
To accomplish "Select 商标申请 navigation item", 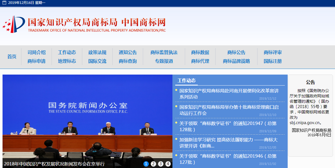I will 37,61.
